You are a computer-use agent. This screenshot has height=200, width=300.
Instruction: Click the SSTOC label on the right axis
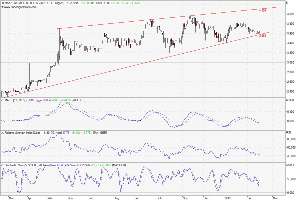(290, 165)
